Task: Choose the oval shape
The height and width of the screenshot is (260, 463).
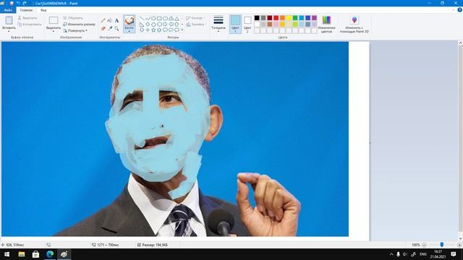Action: click(153, 19)
